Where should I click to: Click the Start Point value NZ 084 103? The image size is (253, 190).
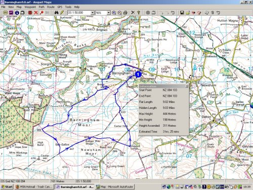tap(170, 90)
